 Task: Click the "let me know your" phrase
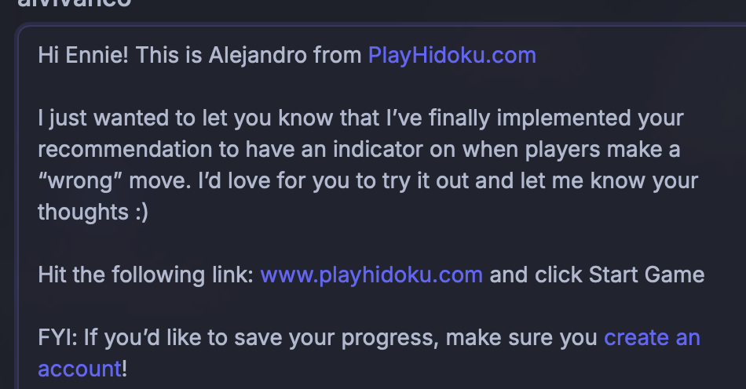[x=609, y=181]
